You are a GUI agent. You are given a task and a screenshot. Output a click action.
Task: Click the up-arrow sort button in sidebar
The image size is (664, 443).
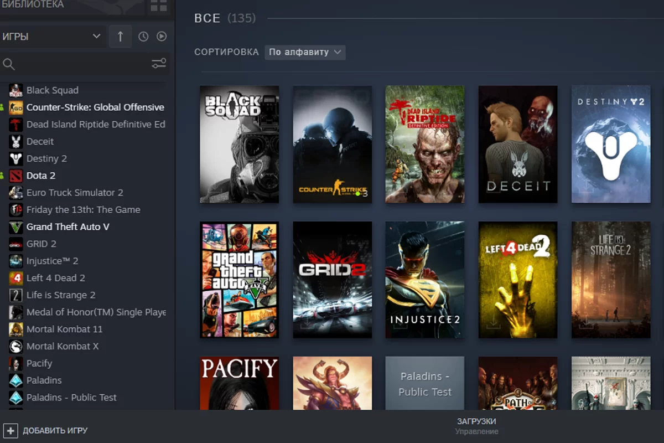coord(120,37)
